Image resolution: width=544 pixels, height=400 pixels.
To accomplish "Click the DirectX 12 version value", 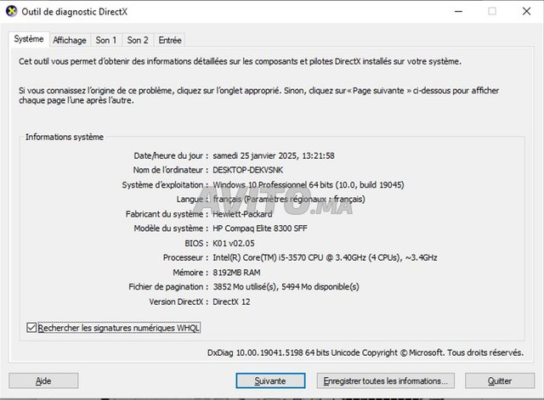I will [x=231, y=301].
